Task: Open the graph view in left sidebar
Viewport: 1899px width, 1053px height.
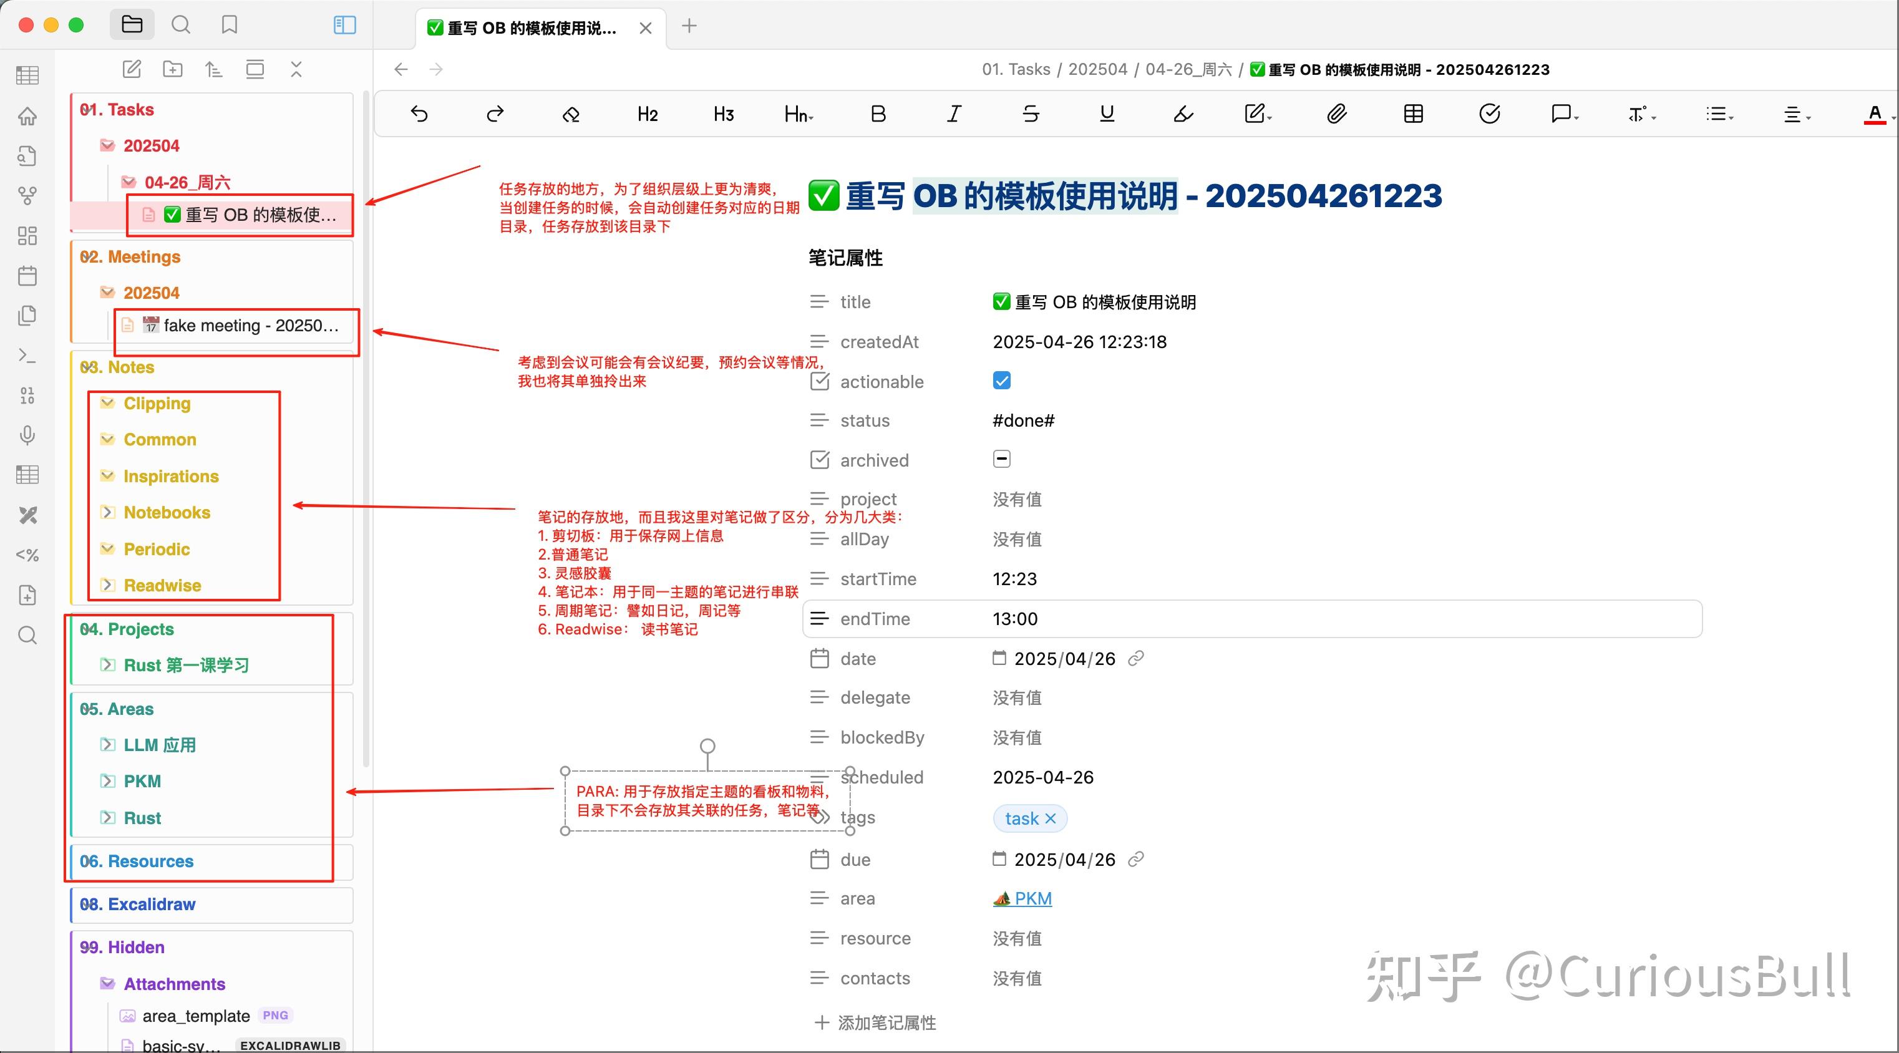Action: [27, 195]
